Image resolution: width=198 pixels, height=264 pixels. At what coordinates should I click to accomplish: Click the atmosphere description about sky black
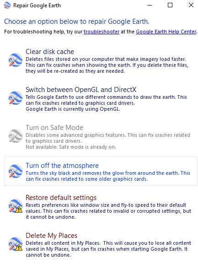(108, 176)
